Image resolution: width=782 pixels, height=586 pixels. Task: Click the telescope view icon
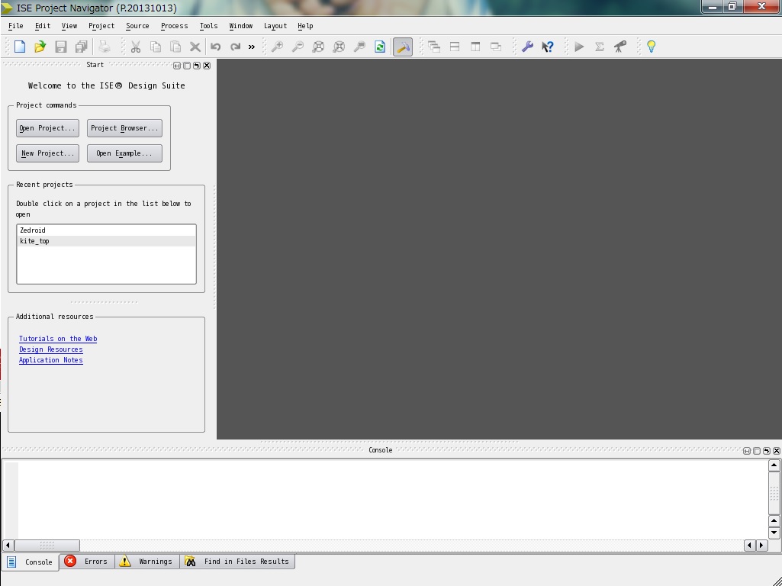click(620, 47)
